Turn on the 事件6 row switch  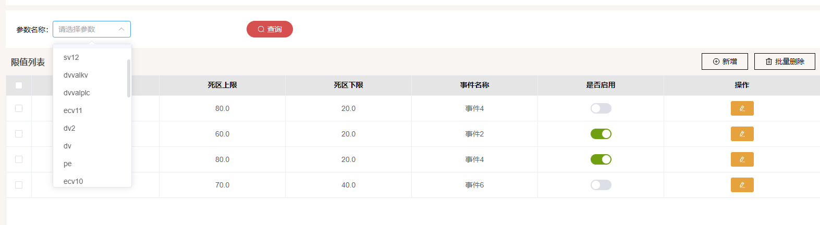click(x=601, y=185)
